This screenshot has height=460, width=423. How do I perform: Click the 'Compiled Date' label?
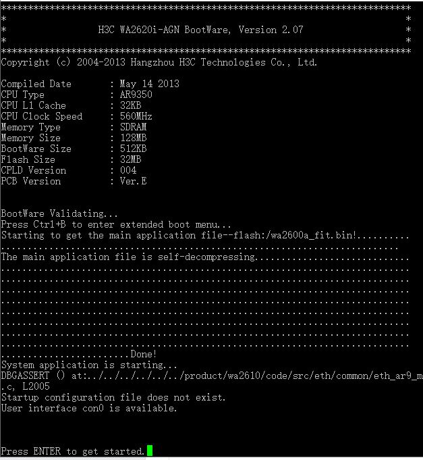click(36, 84)
